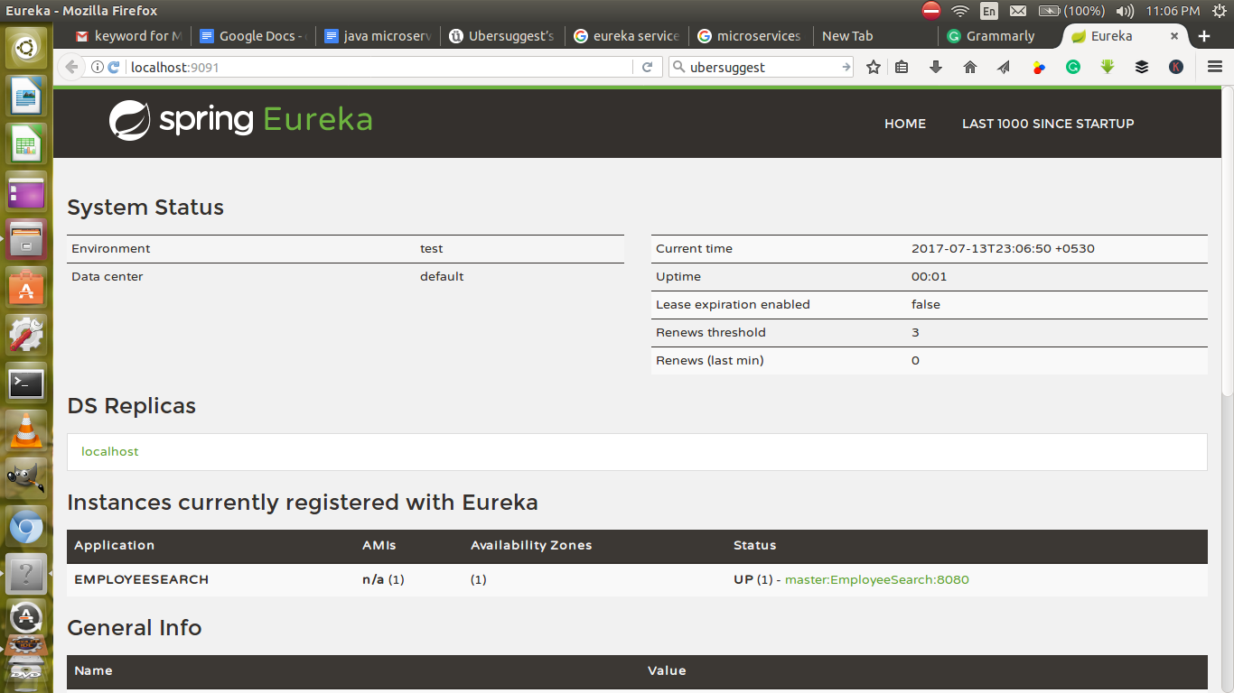Close the Eureka tab
1234x693 pixels.
click(x=1174, y=36)
